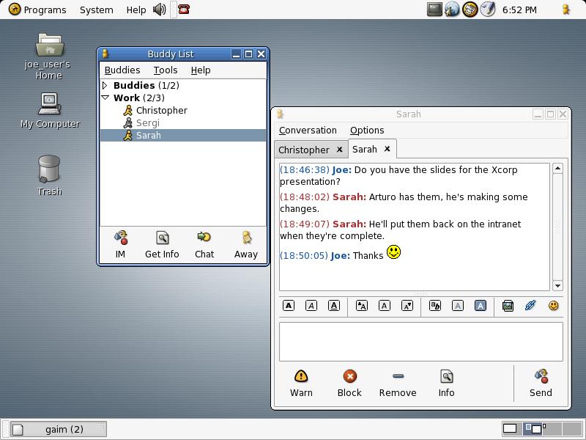The image size is (586, 440).
Task: Collapse the Work group
Action: 105,98
